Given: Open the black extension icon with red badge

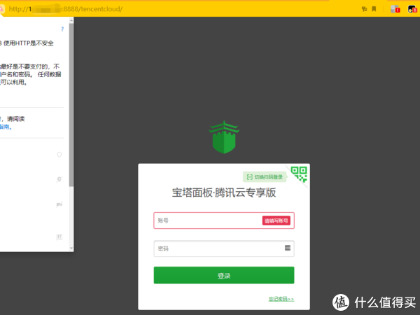Looking at the screenshot, I should (x=412, y=9).
